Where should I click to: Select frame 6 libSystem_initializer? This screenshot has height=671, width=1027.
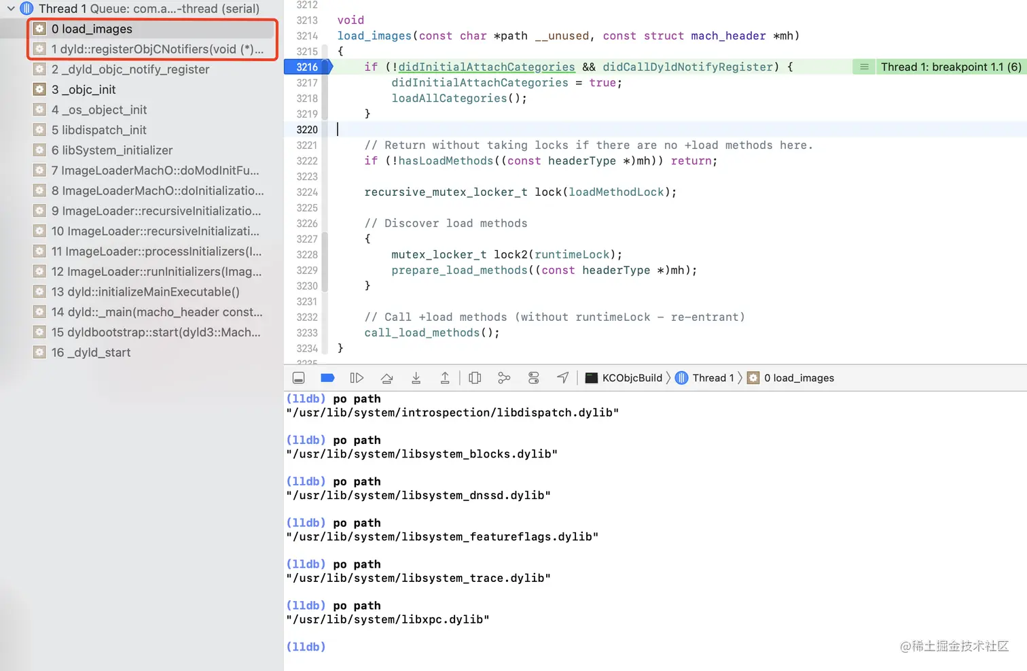(x=141, y=150)
